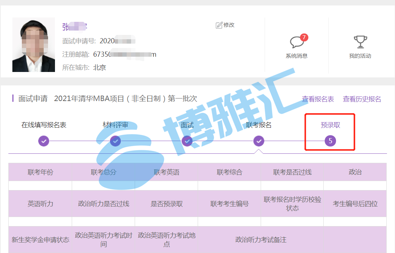Screen dimensions: 395x253
Task: Click the 联考总分 table header
Action: point(103,172)
